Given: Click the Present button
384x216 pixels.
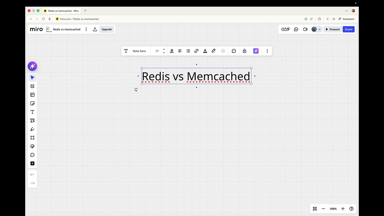Looking at the screenshot, I should pos(333,29).
